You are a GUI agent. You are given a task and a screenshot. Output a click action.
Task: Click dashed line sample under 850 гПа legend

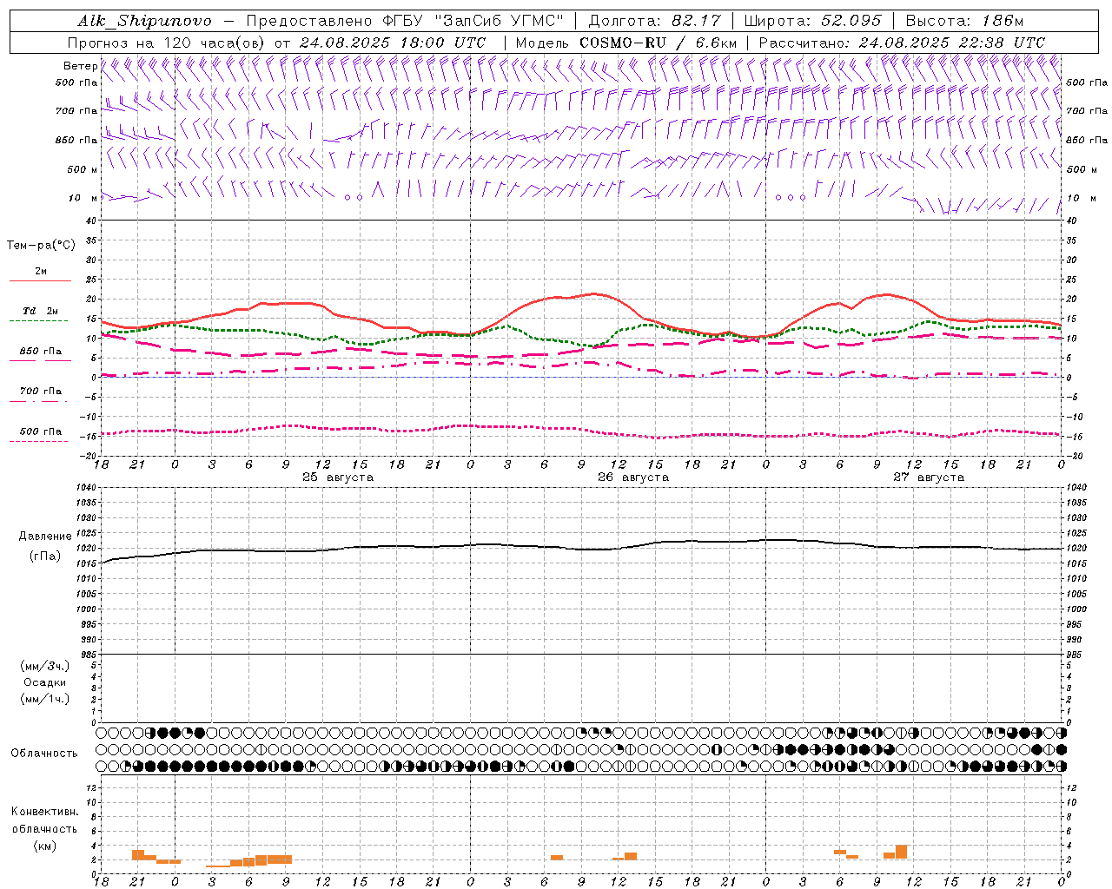click(40, 361)
